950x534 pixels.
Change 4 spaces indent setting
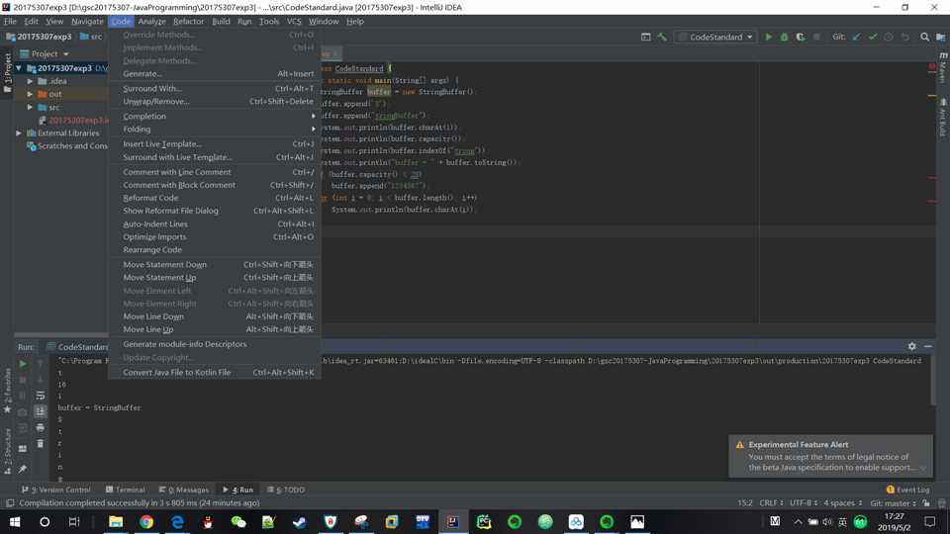pos(842,503)
